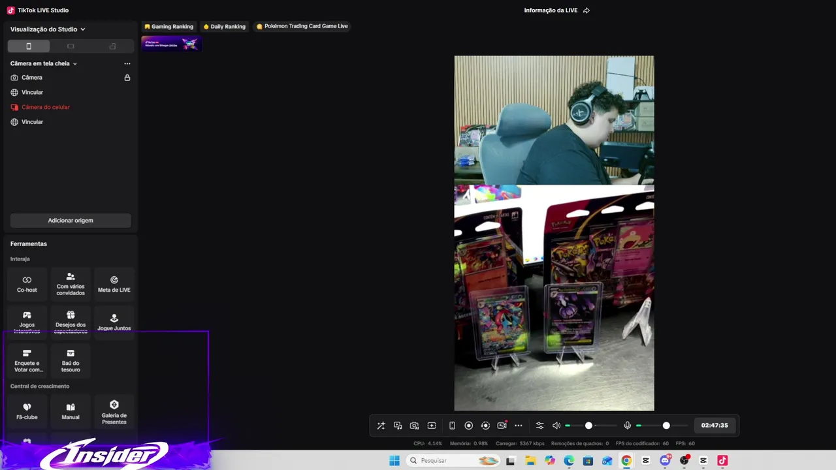This screenshot has height=470, width=836.
Task: Open scene options three-dot menu
Action: 127,63
